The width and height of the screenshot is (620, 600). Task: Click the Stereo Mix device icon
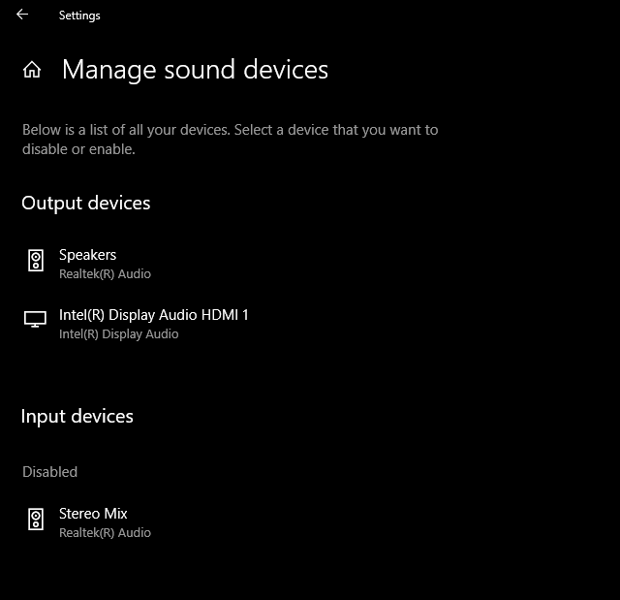36,519
